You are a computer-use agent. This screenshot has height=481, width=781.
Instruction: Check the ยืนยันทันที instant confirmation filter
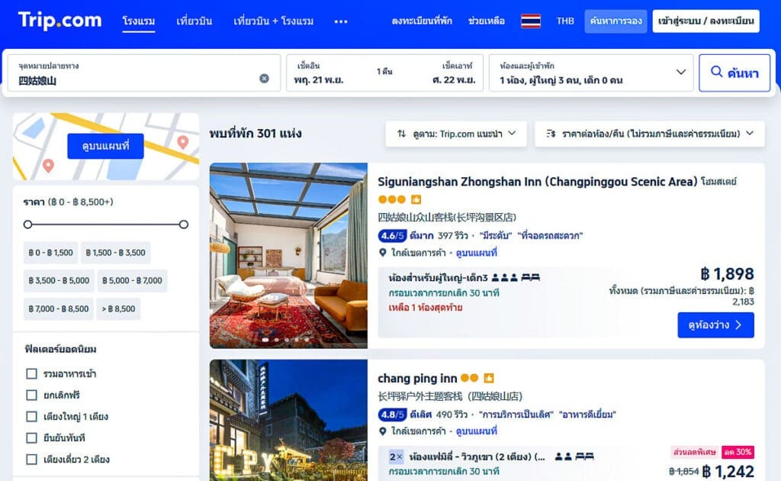[x=31, y=438]
